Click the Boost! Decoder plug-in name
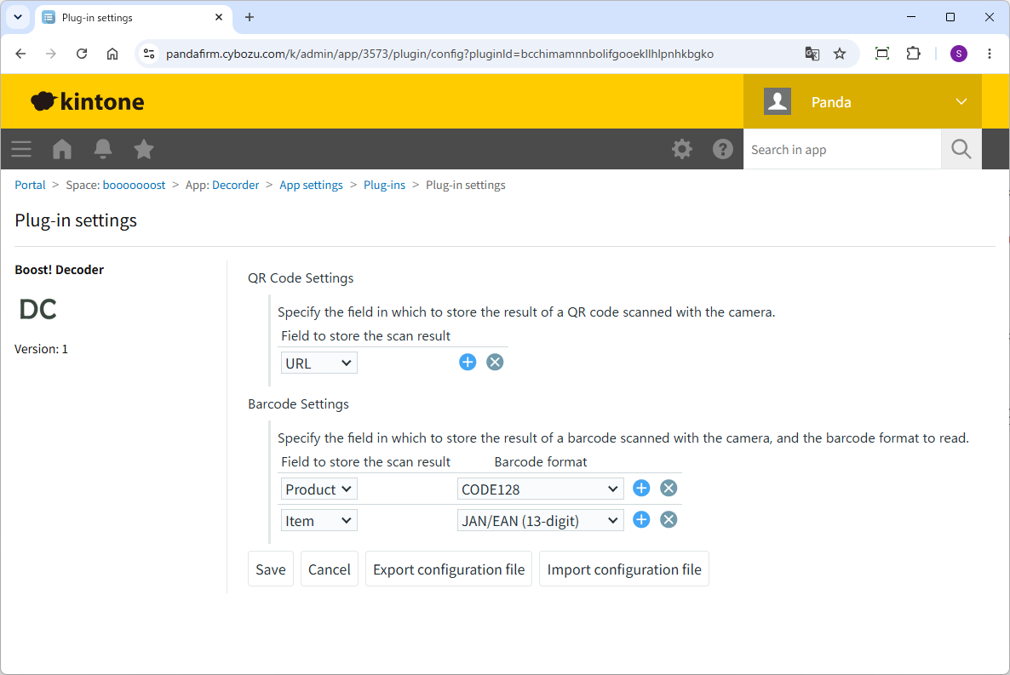 click(60, 270)
